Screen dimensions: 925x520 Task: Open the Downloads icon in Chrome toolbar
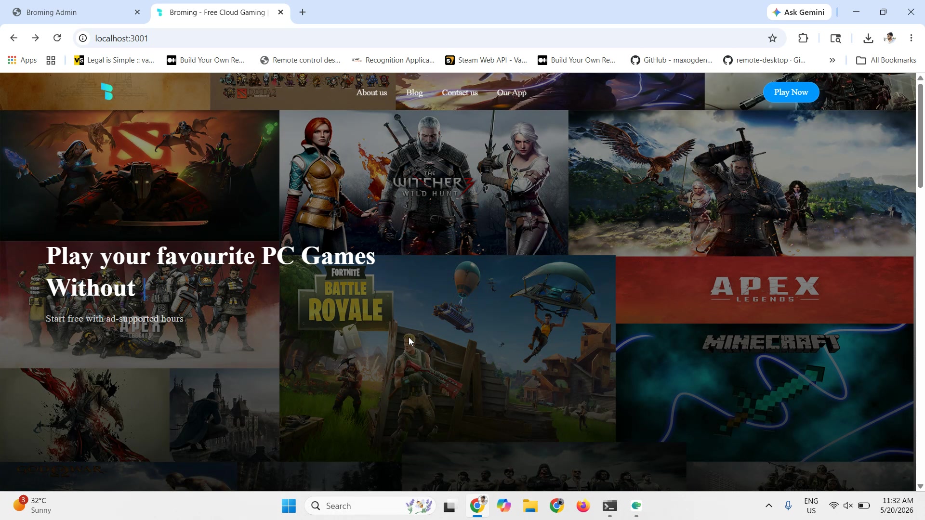(868, 38)
